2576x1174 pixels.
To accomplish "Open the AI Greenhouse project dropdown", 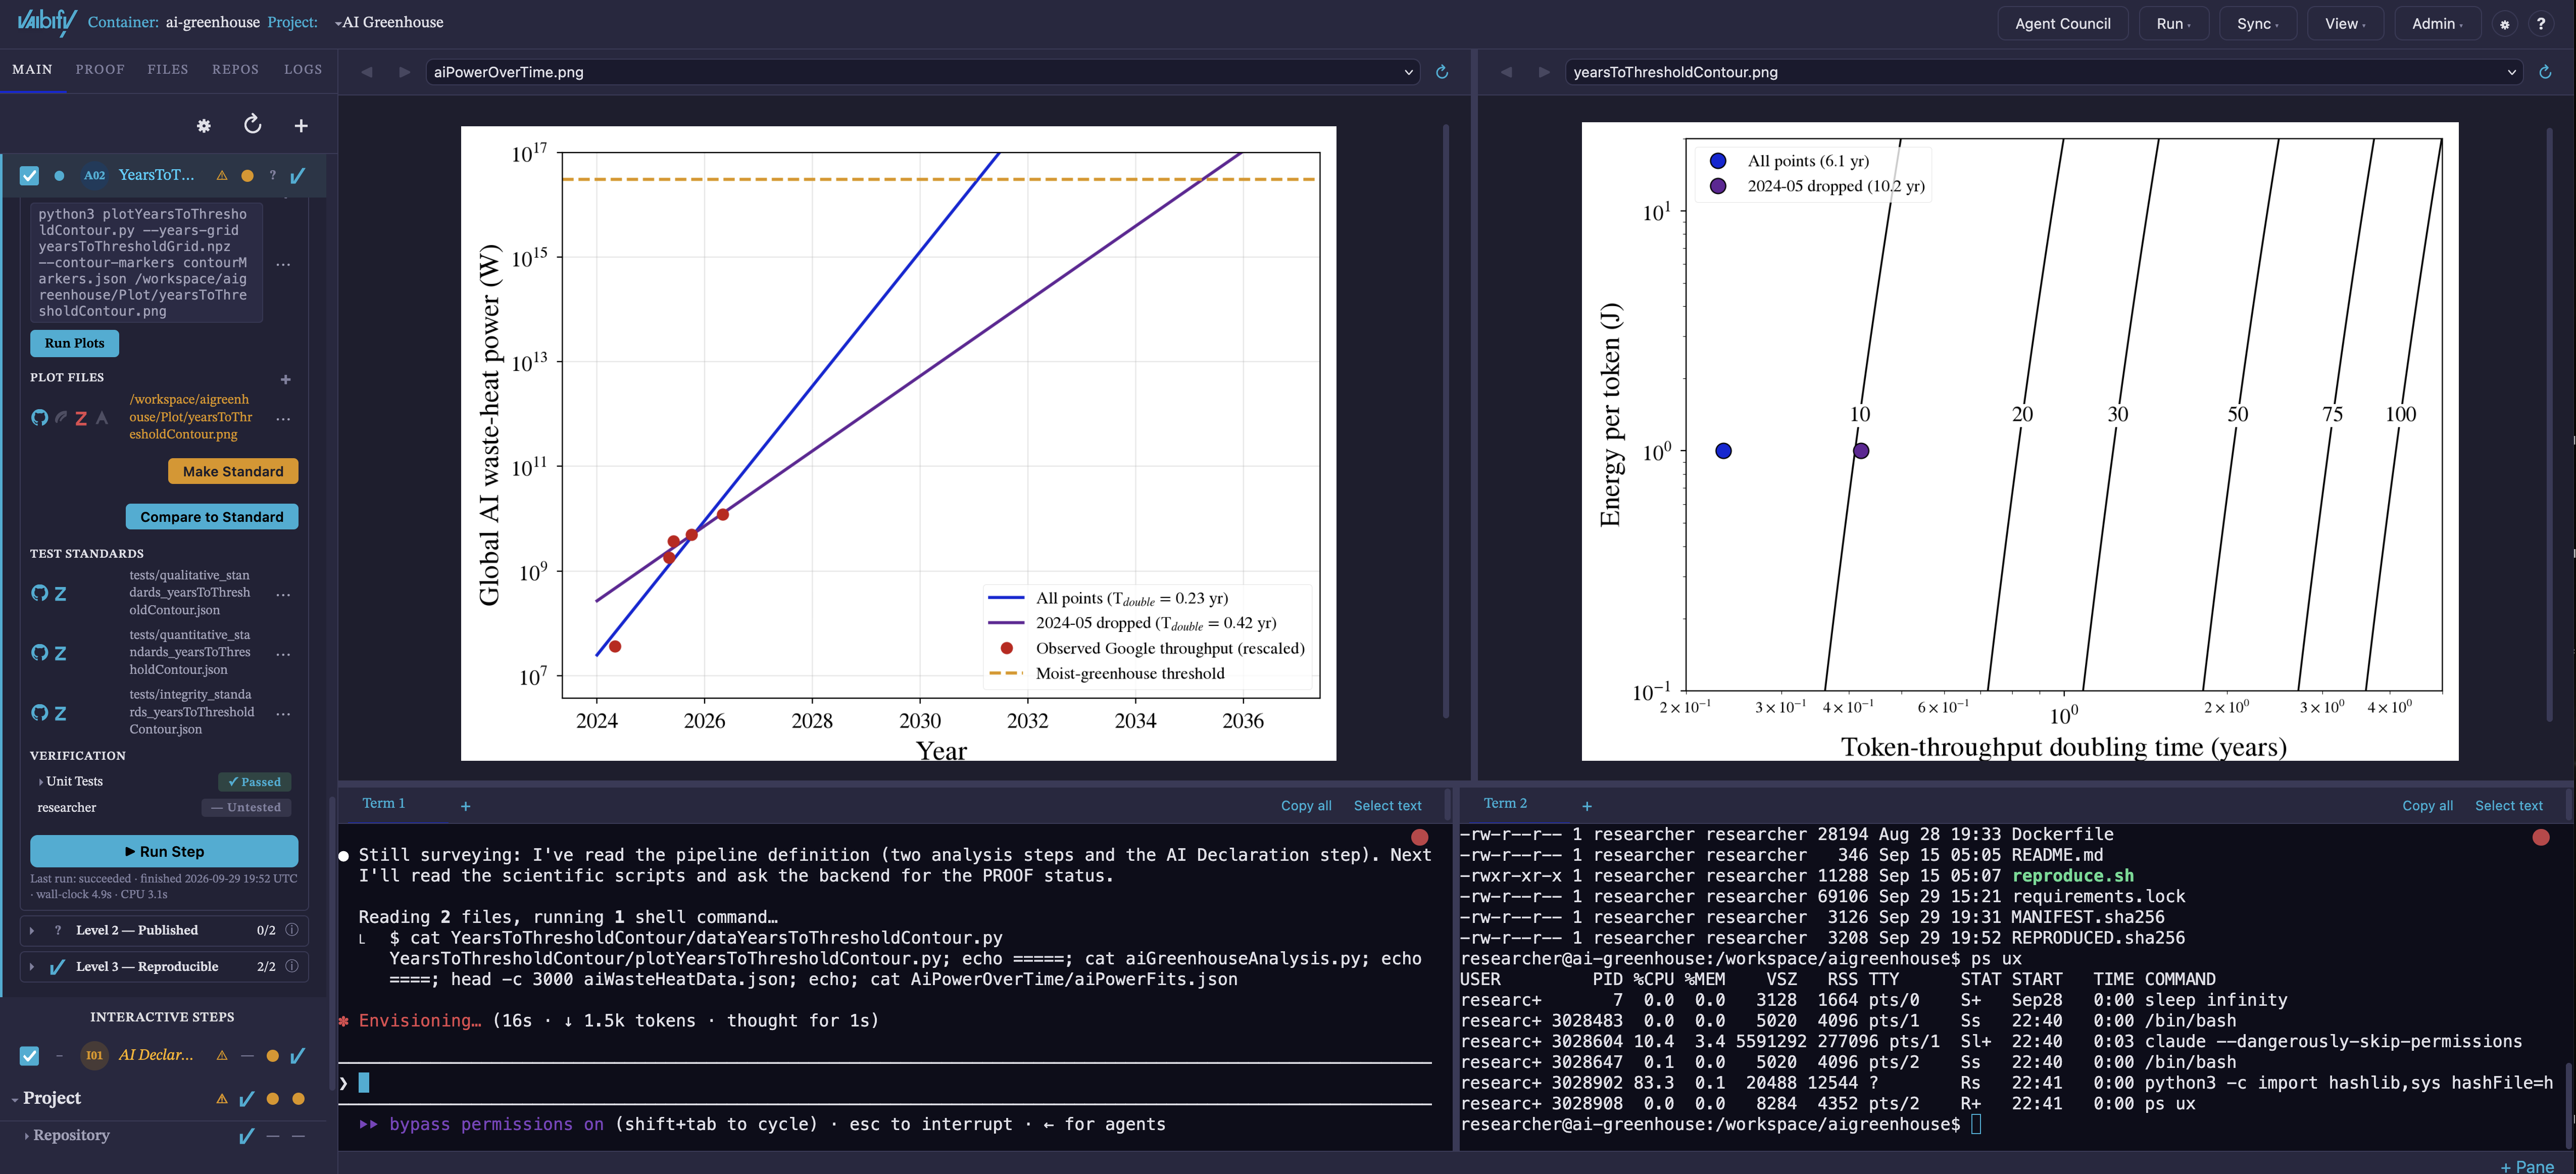I will point(389,22).
